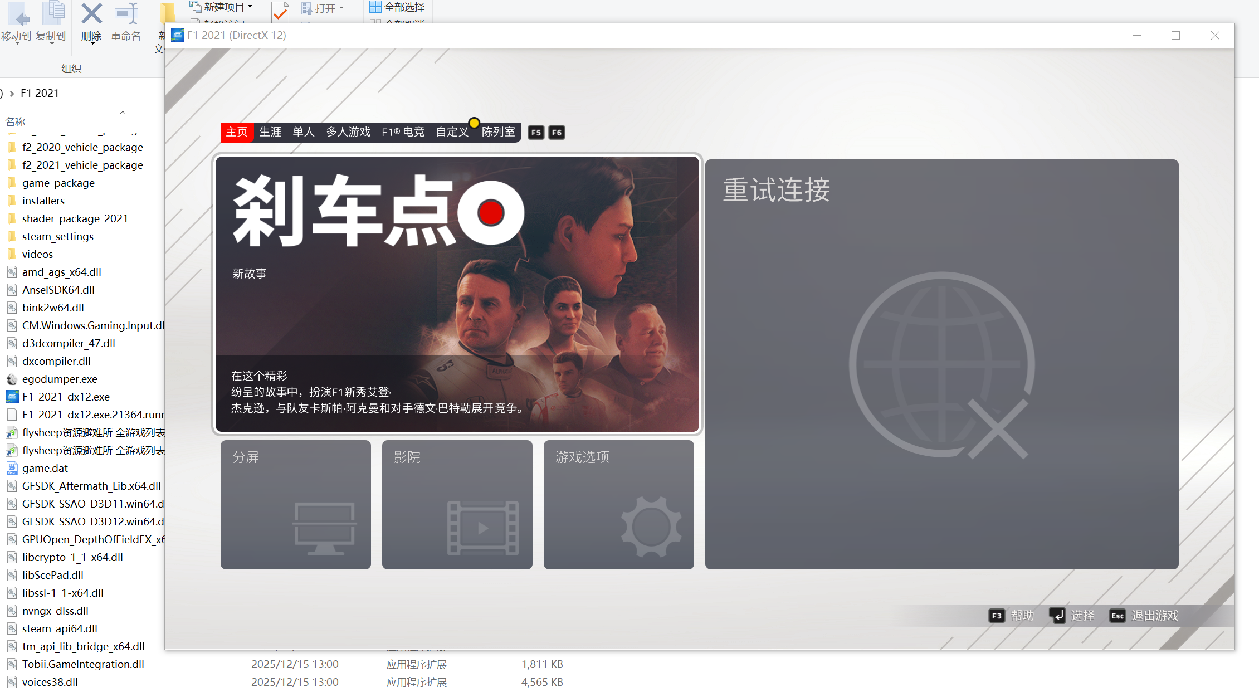Click the 重命名 button in the ribbon
Viewport: 1259px width, 697px height.
126,22
